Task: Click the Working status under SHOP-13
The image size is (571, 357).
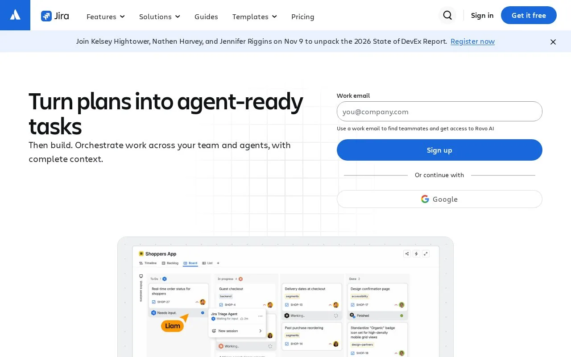Action: (x=312, y=315)
